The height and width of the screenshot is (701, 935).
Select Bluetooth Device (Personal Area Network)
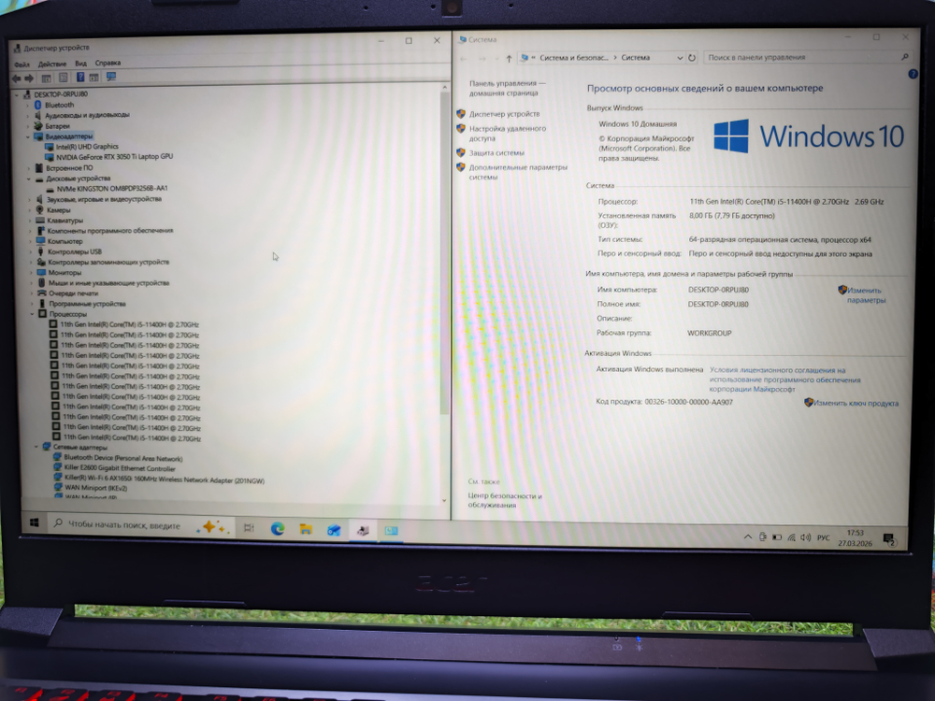click(122, 458)
